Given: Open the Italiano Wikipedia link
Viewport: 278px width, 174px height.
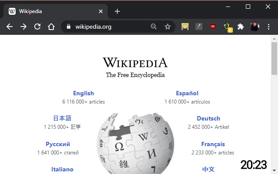Looking at the screenshot, I should click(x=62, y=169).
